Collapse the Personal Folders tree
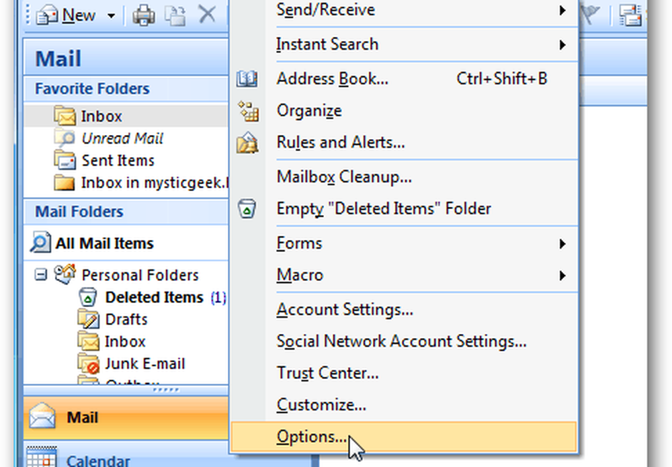This screenshot has height=467, width=672. (41, 275)
